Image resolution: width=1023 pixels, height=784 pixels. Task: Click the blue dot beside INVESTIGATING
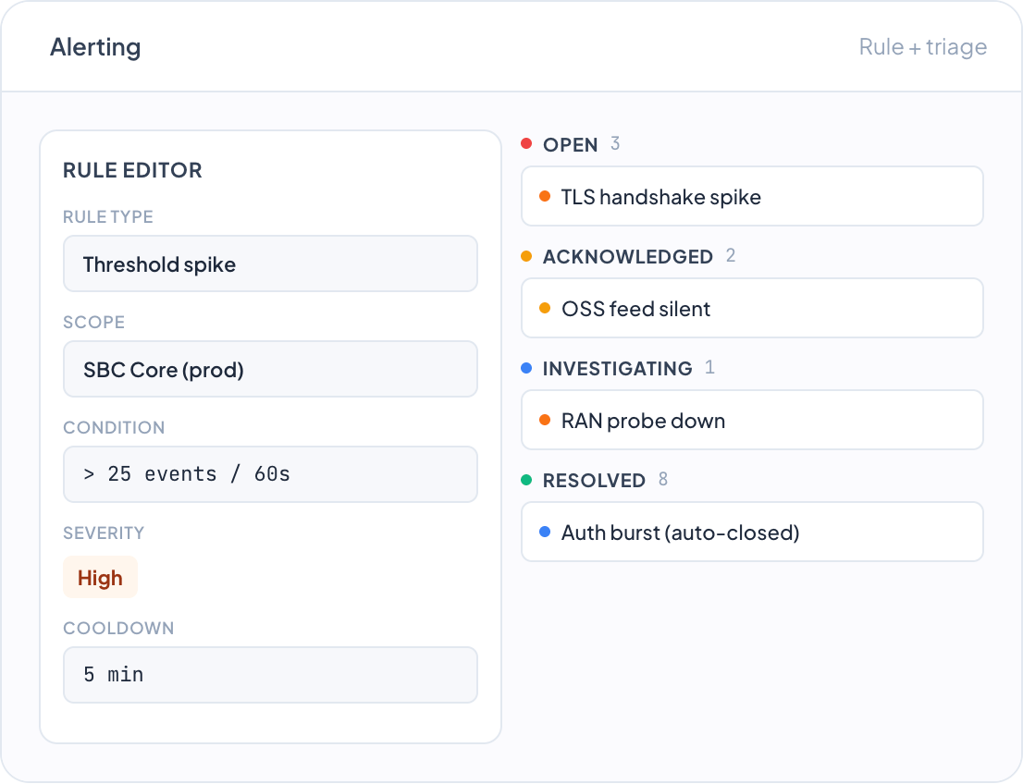[x=526, y=368]
